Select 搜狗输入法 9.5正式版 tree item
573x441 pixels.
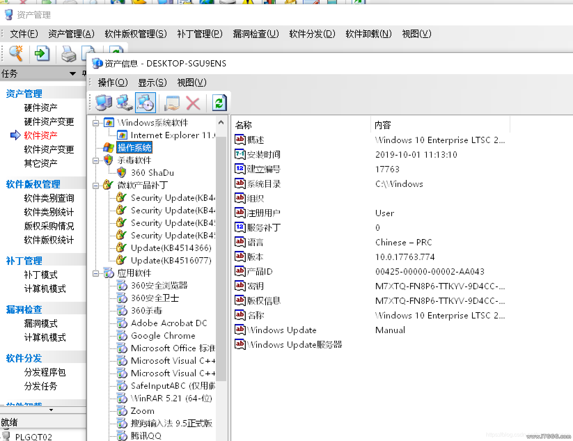pos(172,423)
